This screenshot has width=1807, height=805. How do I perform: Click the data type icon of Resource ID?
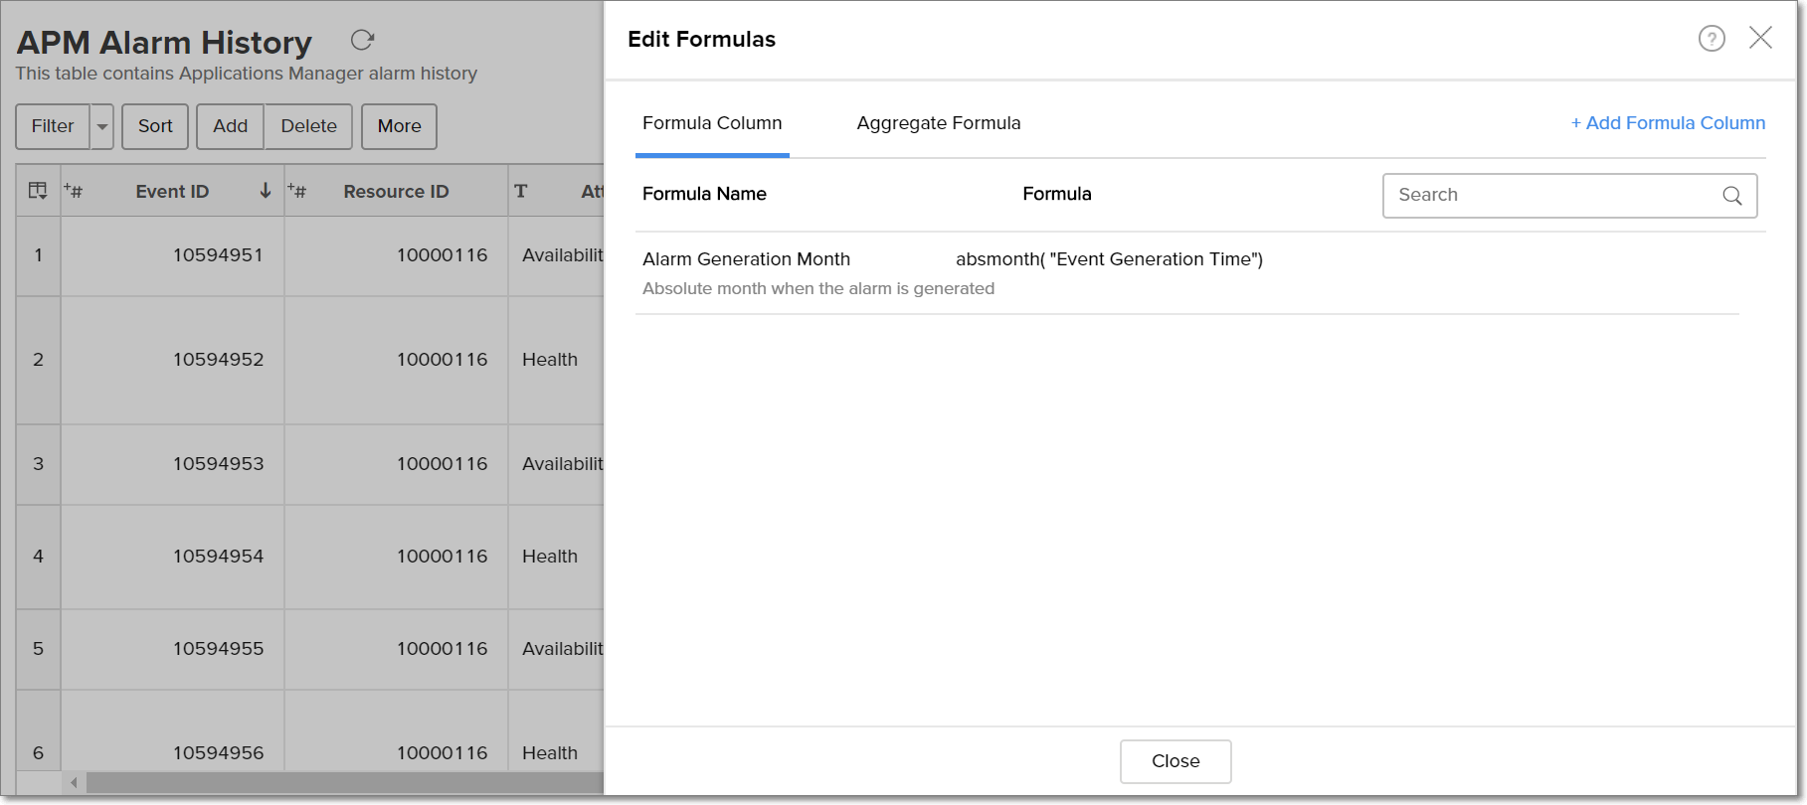pyautogui.click(x=297, y=191)
